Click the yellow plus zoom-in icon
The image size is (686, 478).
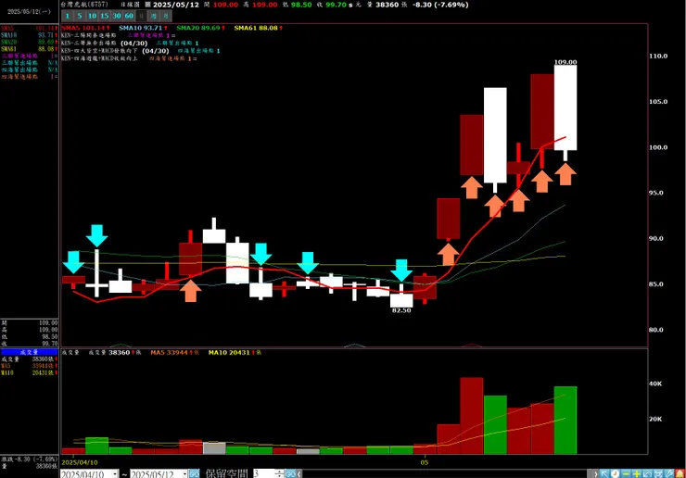tap(637, 473)
